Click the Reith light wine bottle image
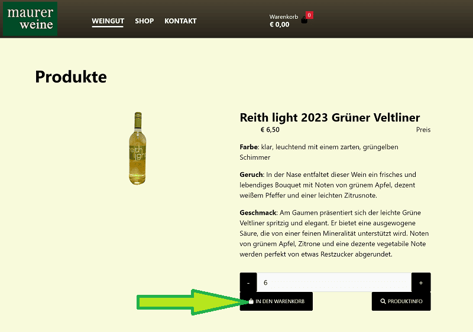 point(138,149)
